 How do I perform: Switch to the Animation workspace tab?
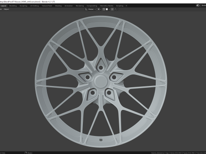point(69,6)
